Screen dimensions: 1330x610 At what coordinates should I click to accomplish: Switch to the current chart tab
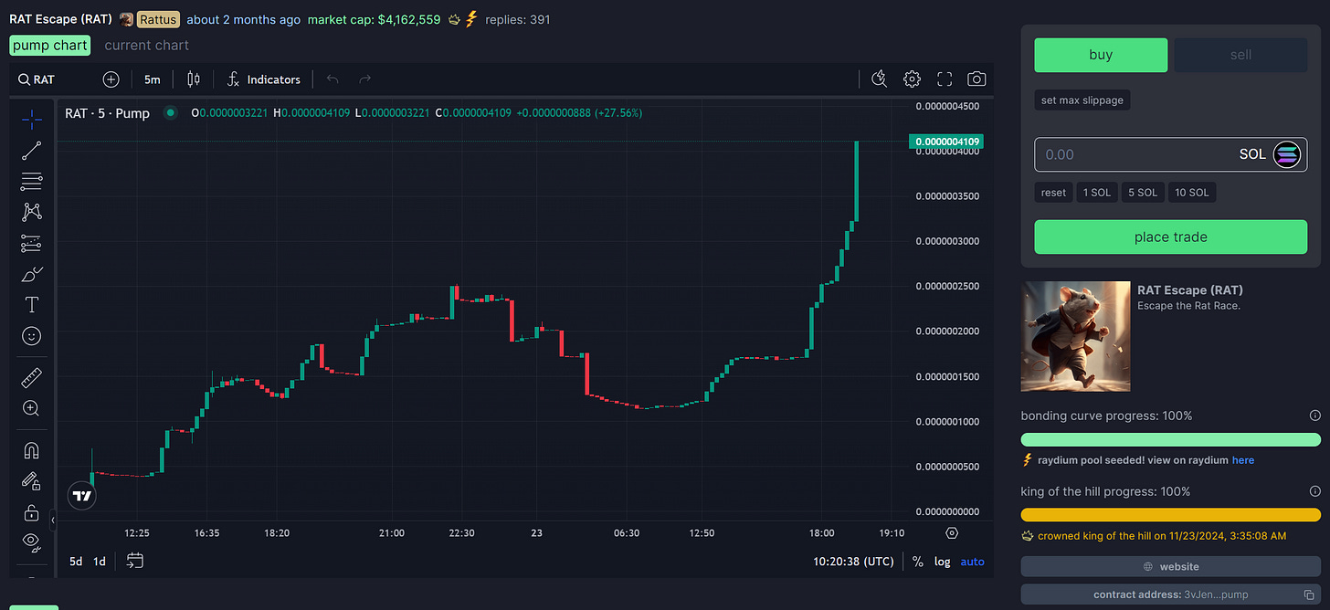click(147, 45)
